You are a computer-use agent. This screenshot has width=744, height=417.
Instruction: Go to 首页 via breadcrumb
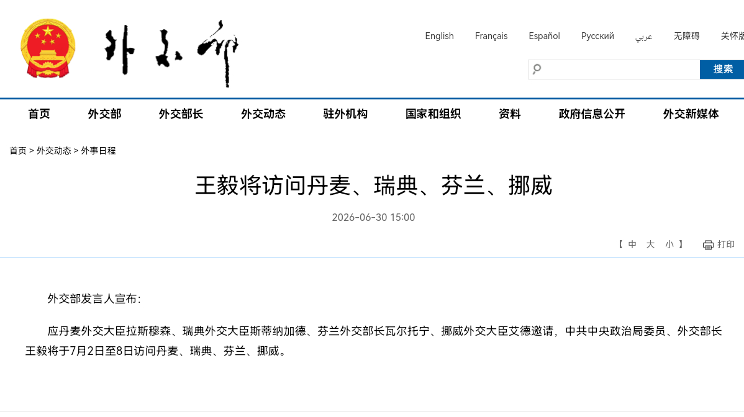click(x=18, y=151)
